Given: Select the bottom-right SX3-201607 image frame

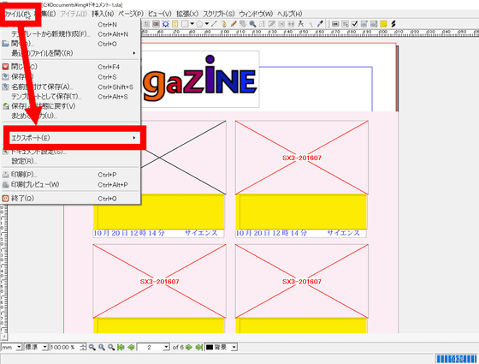Looking at the screenshot, I should 301,281.
